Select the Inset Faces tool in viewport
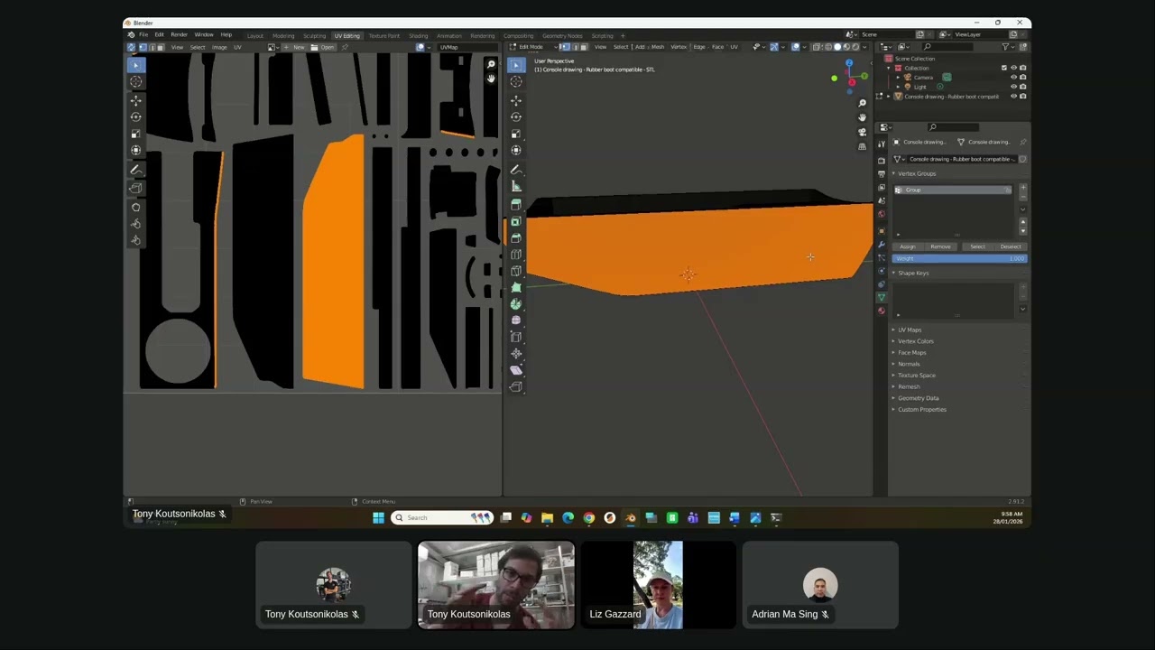The image size is (1155, 650). tap(516, 221)
